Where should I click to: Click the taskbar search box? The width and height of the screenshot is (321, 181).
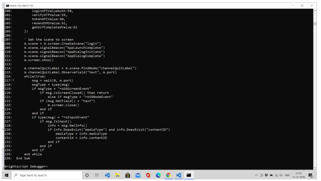(x=47, y=175)
